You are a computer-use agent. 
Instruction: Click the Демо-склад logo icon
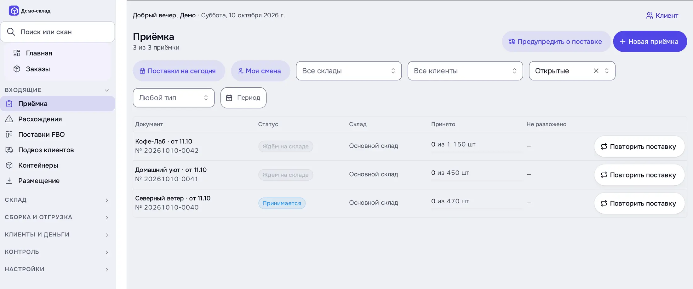click(14, 11)
